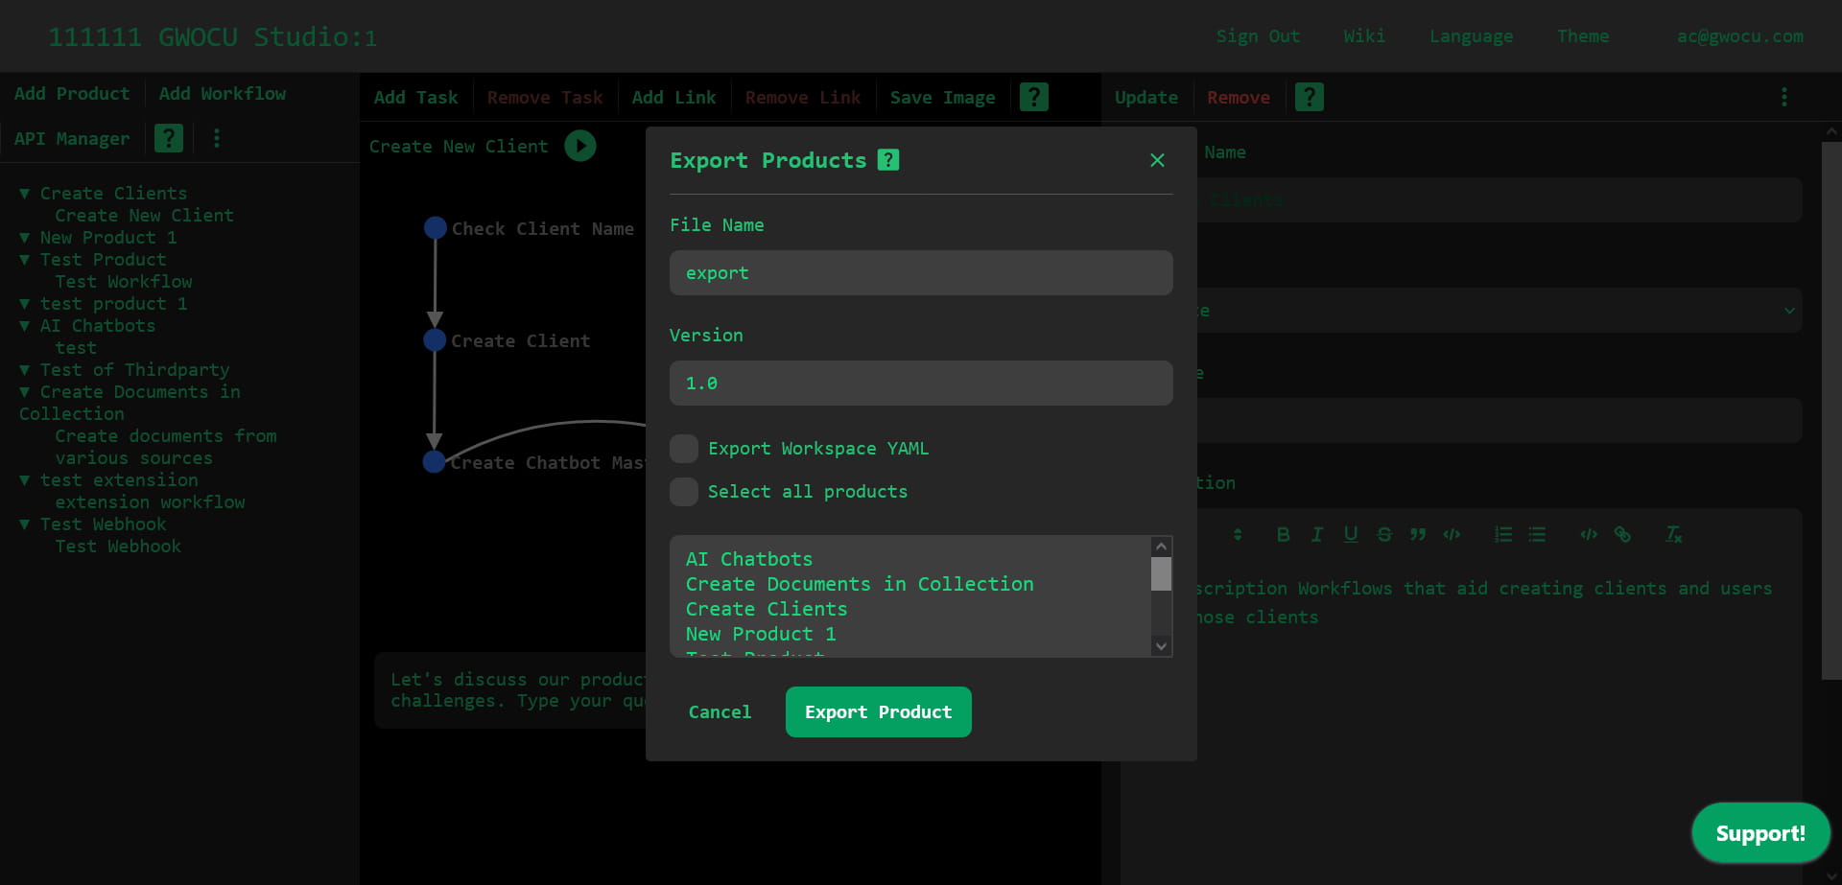Image resolution: width=1842 pixels, height=885 pixels.
Task: Click Remove Link in workflow toolbar
Action: point(803,98)
